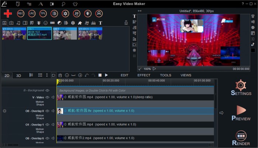This screenshot has width=258, height=148.
Task: Open the LRC lyrics maker tool
Action: point(32,14)
